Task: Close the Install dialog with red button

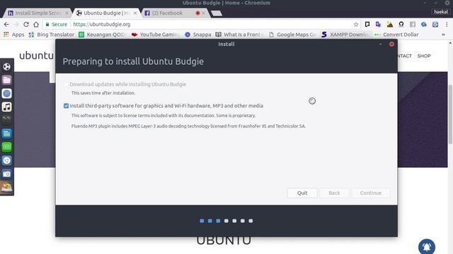Action: tap(391, 44)
